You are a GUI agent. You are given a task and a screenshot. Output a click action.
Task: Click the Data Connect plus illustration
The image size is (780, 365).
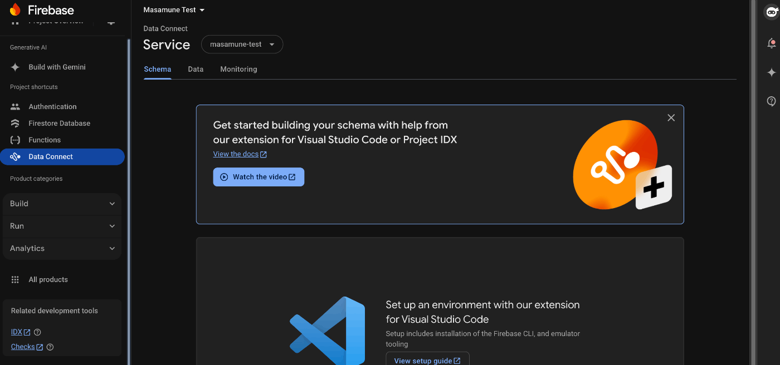pyautogui.click(x=622, y=165)
